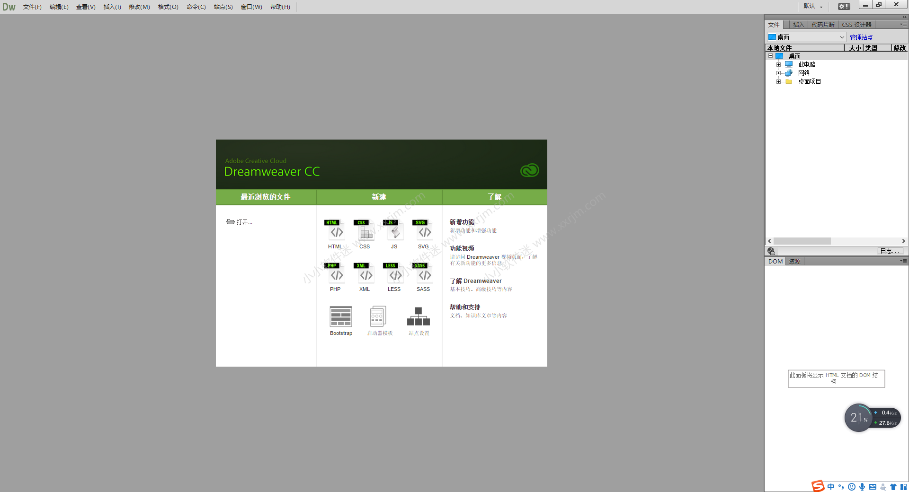Open the Sogou account user icon
909x492 pixels.
(883, 487)
